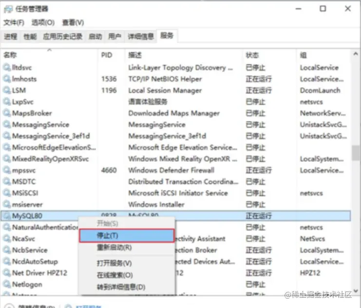Click the lmhosts service icon
361x308 pixels.
click(7, 79)
